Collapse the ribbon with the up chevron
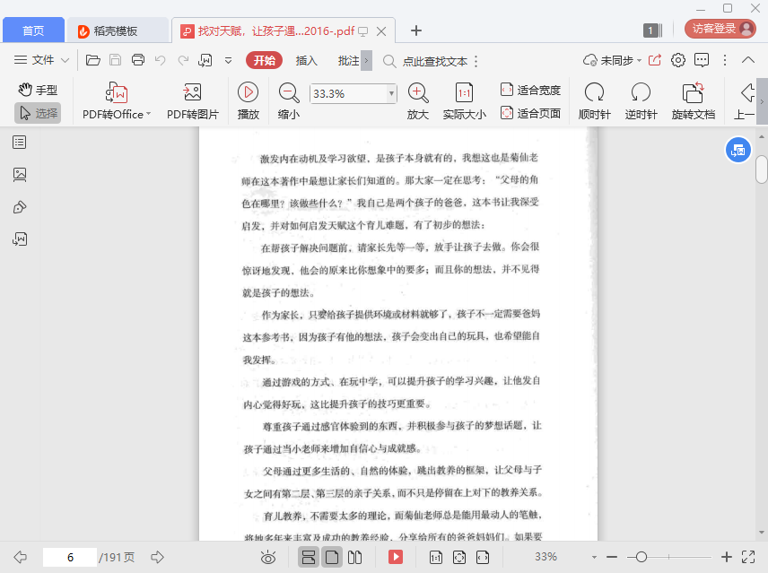 (748, 60)
